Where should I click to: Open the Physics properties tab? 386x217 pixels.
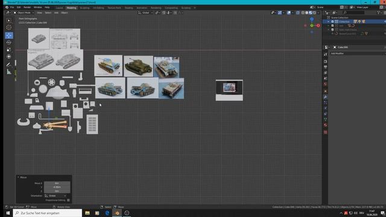click(326, 108)
